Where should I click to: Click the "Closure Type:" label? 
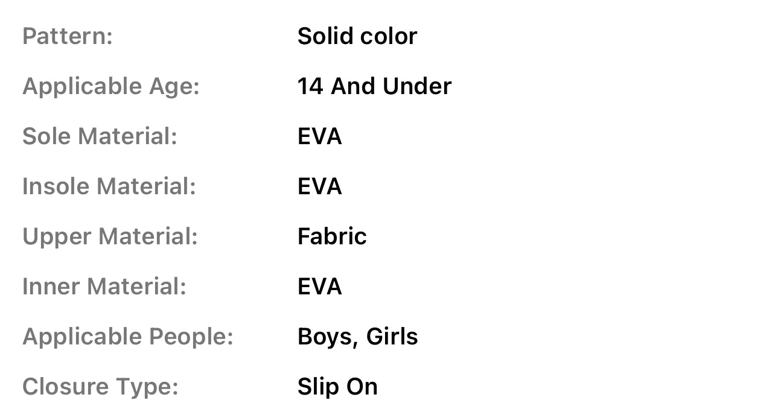click(x=100, y=387)
